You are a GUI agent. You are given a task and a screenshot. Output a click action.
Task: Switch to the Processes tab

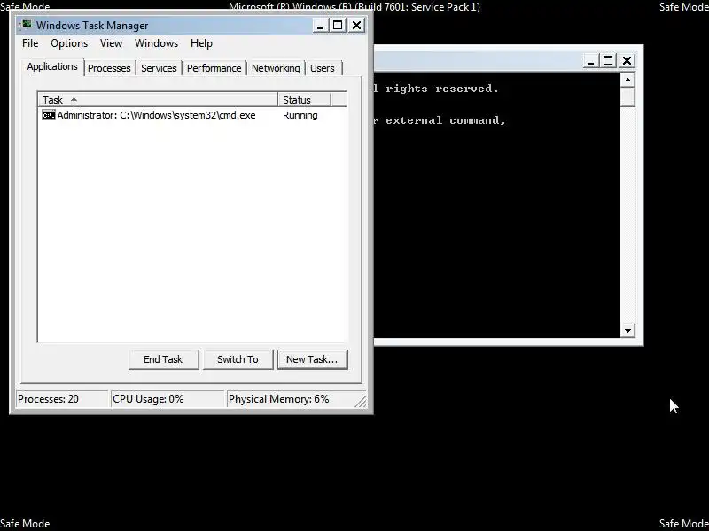109,68
